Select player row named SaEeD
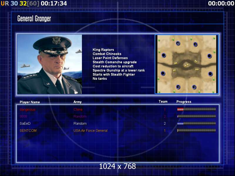The height and width of the screenshot is (176, 235). 118,123
